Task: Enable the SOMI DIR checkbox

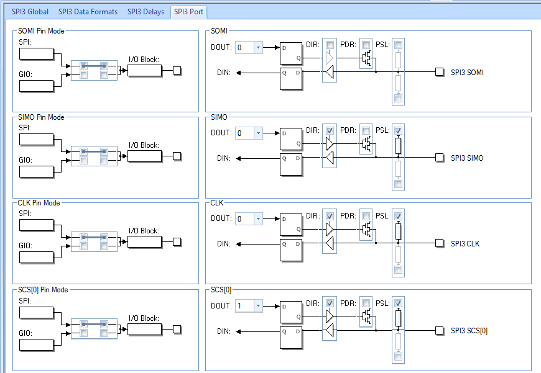Action: click(x=330, y=45)
